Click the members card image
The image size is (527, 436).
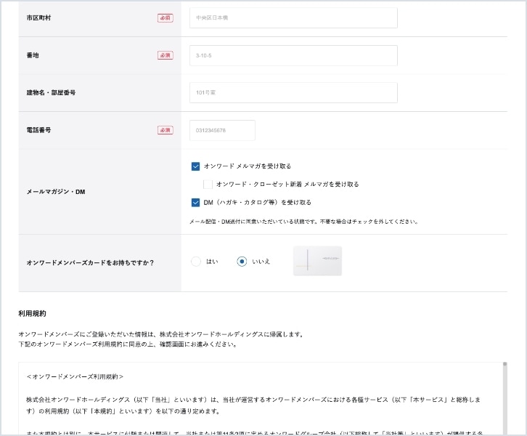click(x=317, y=261)
